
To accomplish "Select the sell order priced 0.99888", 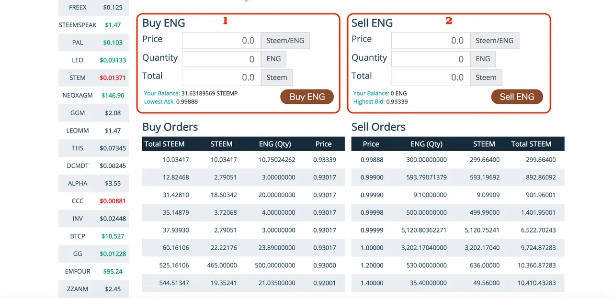I will pos(457,160).
